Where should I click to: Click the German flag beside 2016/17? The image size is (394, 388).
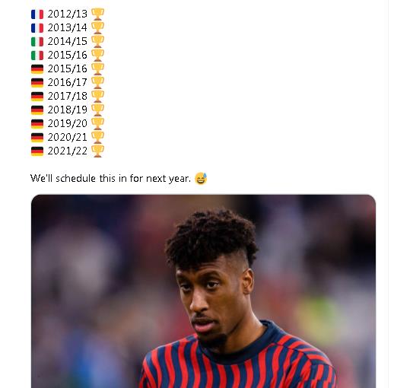point(37,83)
